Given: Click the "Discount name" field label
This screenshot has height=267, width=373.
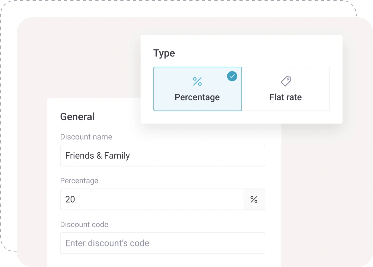Looking at the screenshot, I should (x=86, y=137).
